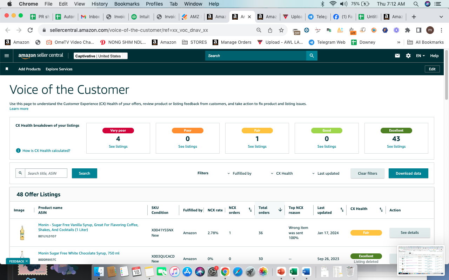Click the zoom magnifier icon in the address bar
The width and height of the screenshot is (449, 280).
click(259, 30)
